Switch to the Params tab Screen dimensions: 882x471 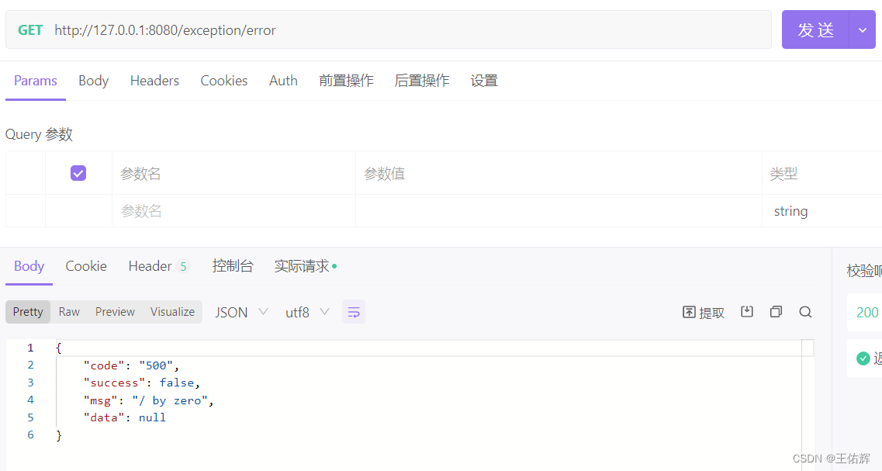(36, 81)
